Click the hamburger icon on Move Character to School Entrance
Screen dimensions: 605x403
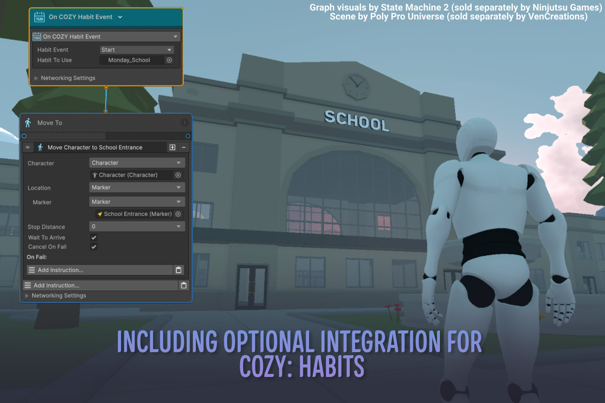pyautogui.click(x=28, y=147)
